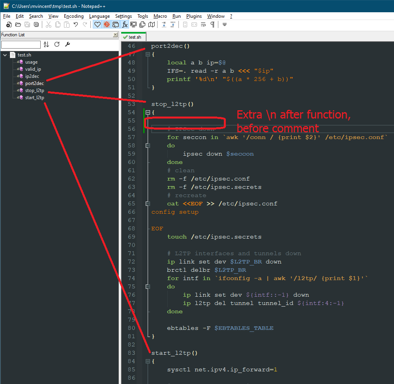Create a new file from the toolbar

point(9,24)
